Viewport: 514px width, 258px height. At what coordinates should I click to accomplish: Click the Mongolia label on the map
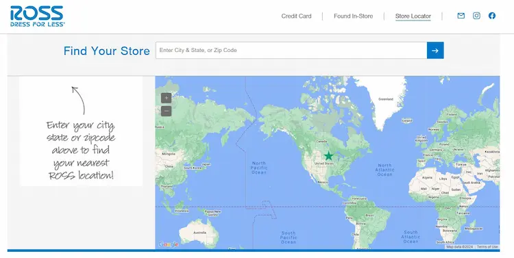(169, 154)
